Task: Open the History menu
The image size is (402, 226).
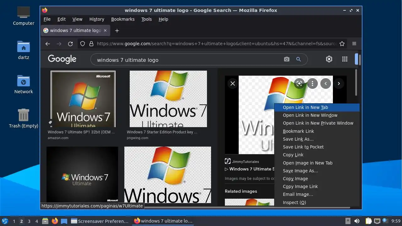Action: coord(97,19)
